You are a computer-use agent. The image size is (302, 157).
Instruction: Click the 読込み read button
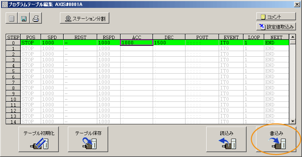click(227, 140)
